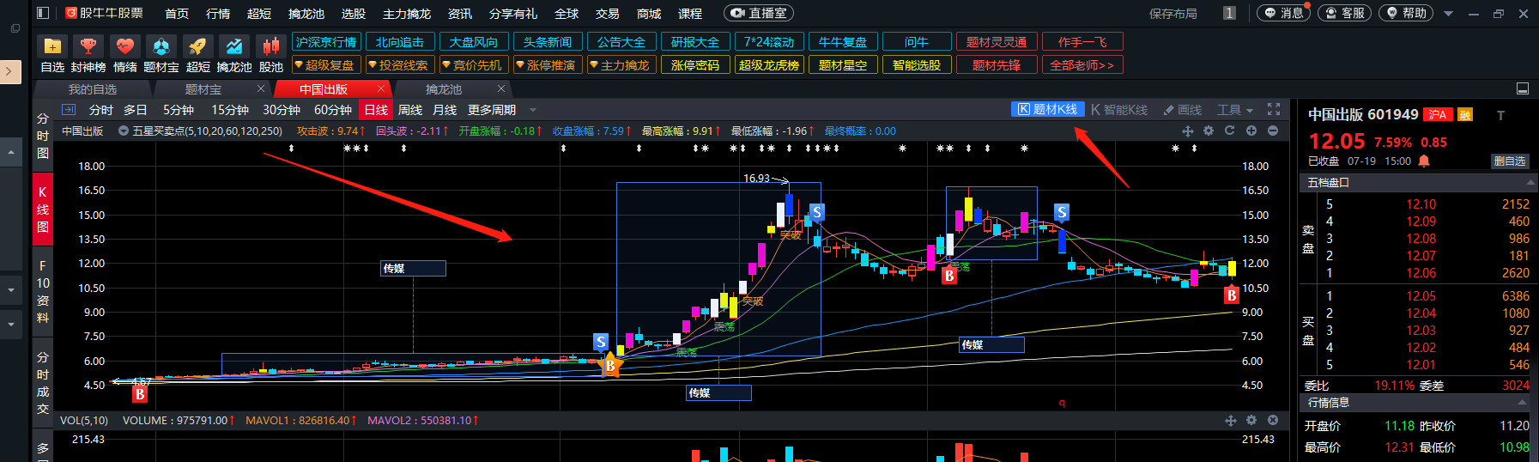This screenshot has width=1539, height=462.
Task: Collapse the 五档盘口 section
Action: [x=1530, y=182]
